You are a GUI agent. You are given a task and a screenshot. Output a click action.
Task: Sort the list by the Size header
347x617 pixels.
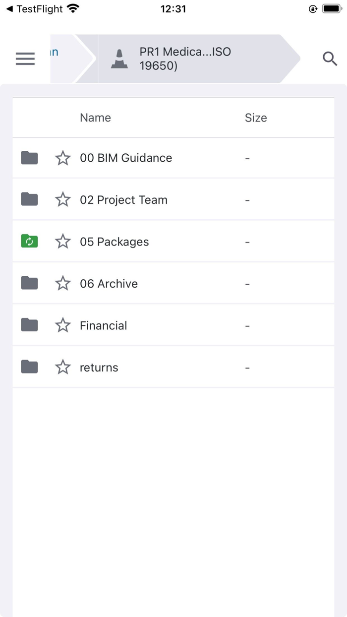pos(256,118)
